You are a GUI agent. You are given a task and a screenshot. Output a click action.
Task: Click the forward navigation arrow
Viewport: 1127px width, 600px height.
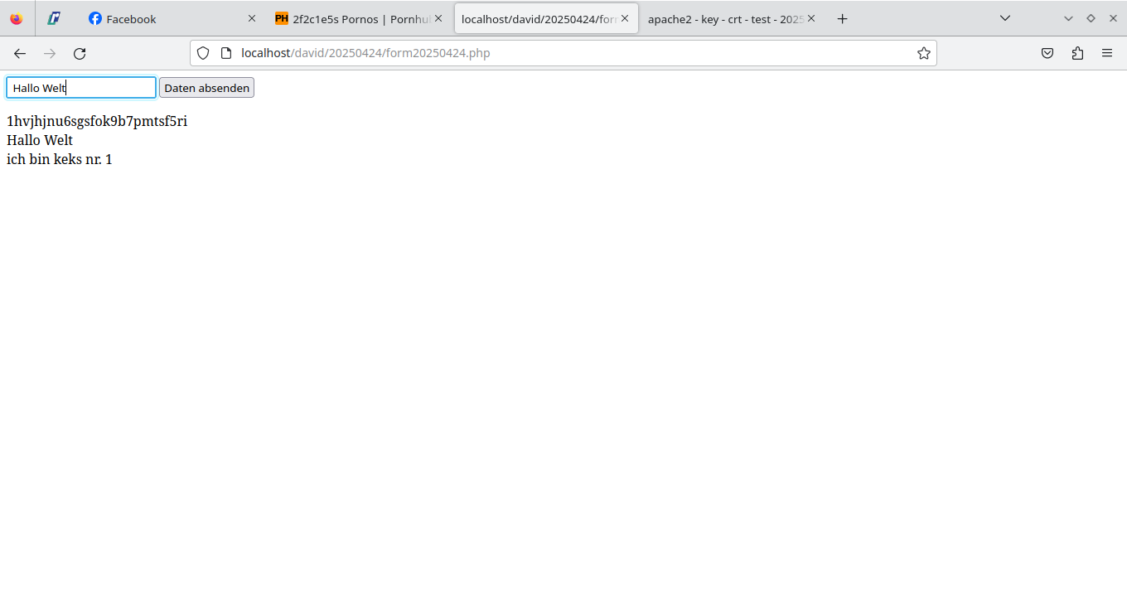50,54
